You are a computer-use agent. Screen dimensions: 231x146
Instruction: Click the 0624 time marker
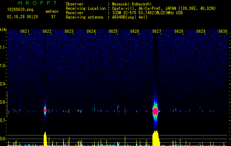pos(91,31)
